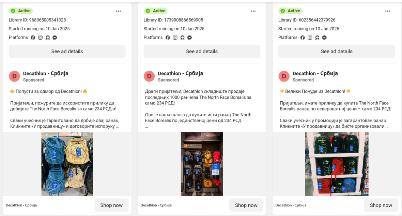The image size is (402, 216).
Task: Click the Facebook platform icon on ad 602356442379926
Action: (303, 38)
